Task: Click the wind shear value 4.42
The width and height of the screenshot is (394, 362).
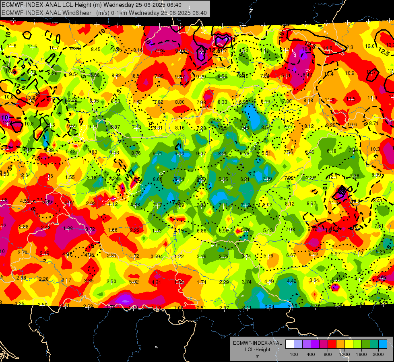Action: (292, 281)
